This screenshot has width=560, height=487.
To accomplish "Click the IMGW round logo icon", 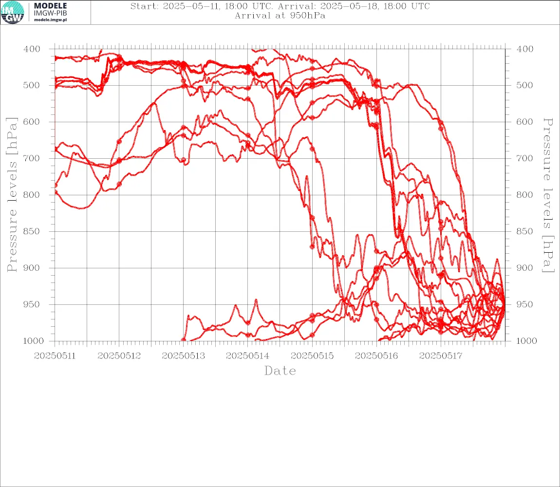I will (x=13, y=13).
